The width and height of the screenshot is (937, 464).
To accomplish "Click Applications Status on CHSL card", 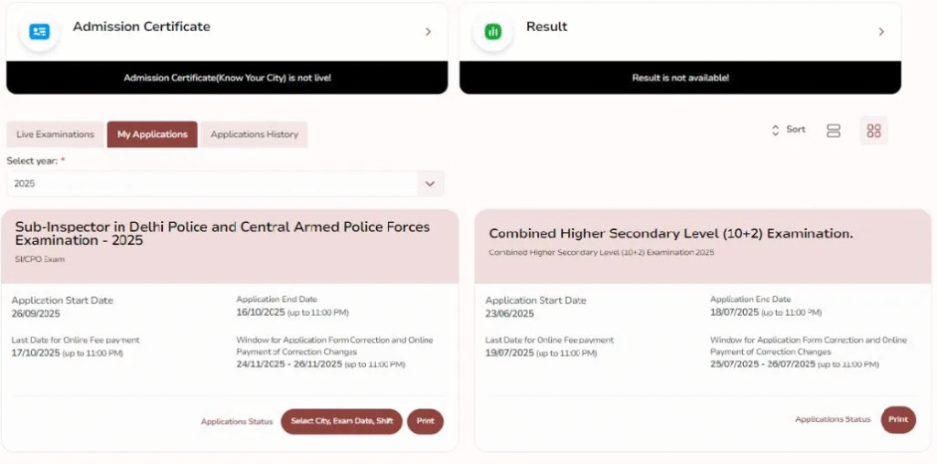I will point(833,419).
